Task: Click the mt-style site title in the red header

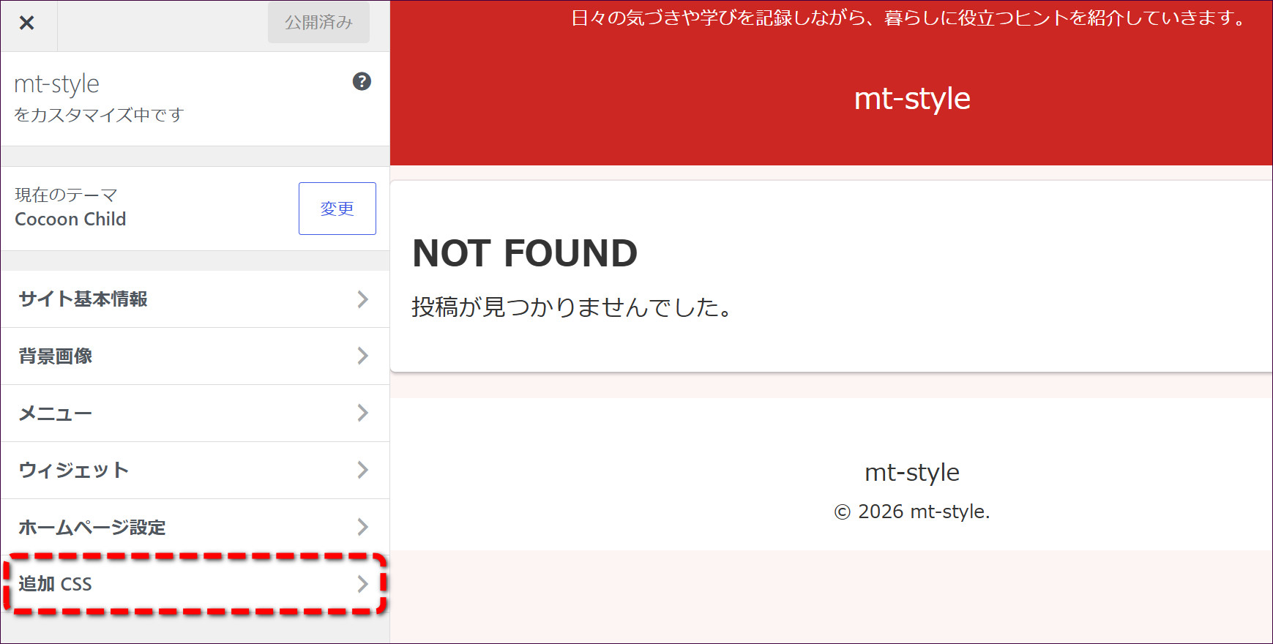Action: 912,98
